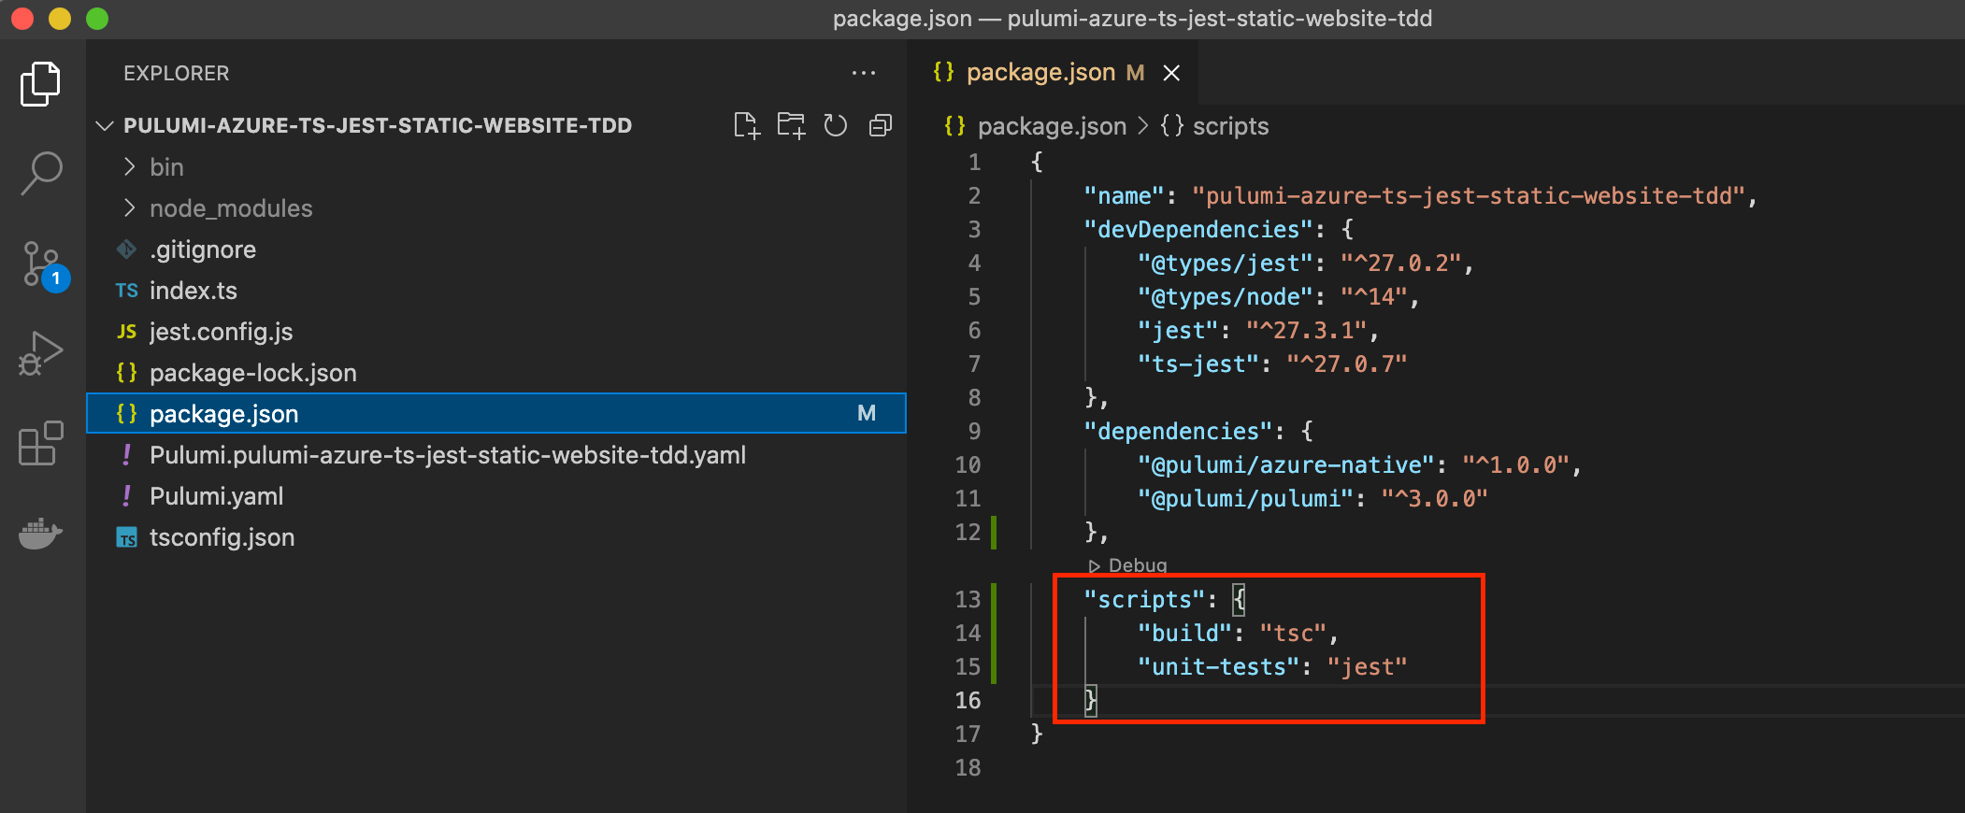The image size is (1965, 813).
Task: Click the "@types/node" entry
Action: tap(1226, 297)
